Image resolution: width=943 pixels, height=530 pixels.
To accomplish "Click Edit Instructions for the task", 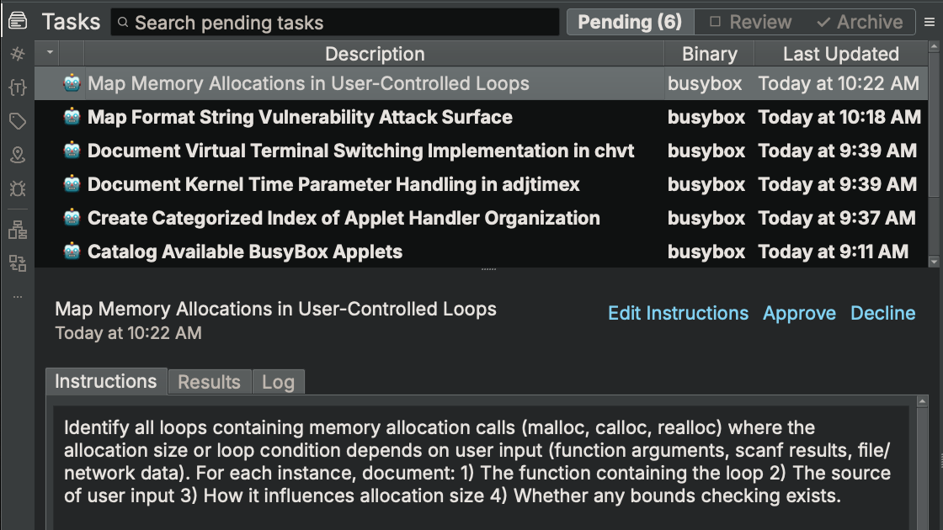I will coord(678,313).
